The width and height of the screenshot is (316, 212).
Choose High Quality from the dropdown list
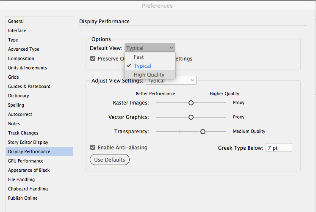coord(149,75)
